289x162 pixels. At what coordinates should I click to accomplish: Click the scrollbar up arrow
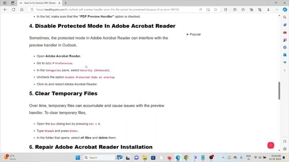279,16
